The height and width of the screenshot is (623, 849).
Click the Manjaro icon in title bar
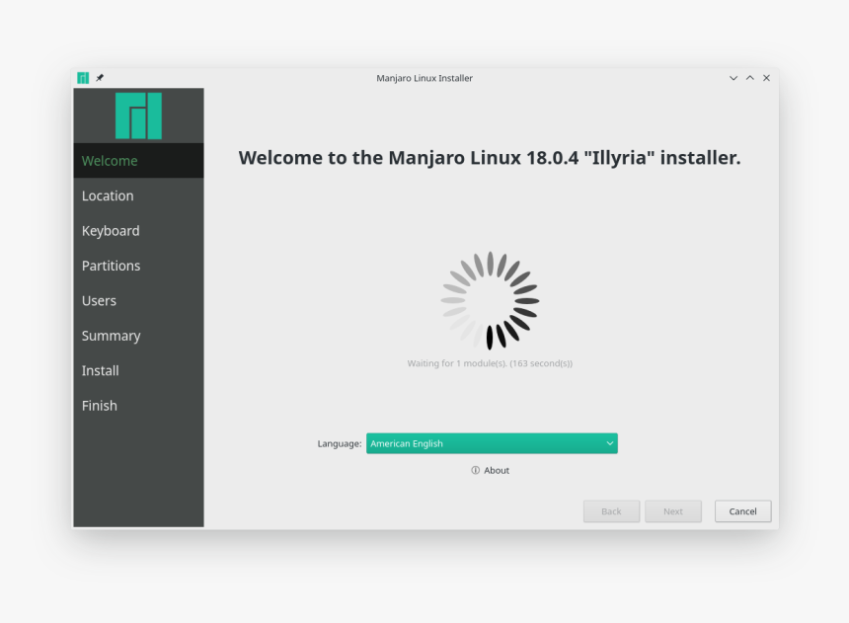(83, 78)
